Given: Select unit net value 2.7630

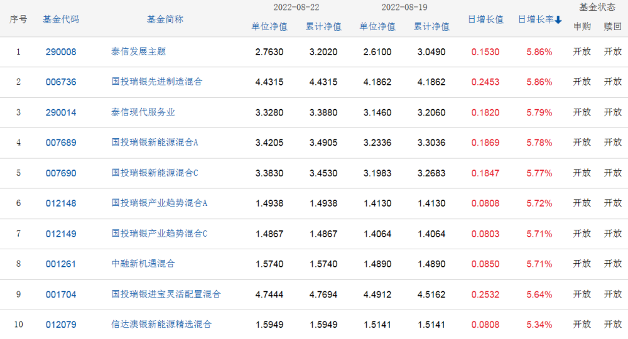Looking at the screenshot, I should coord(269,52).
